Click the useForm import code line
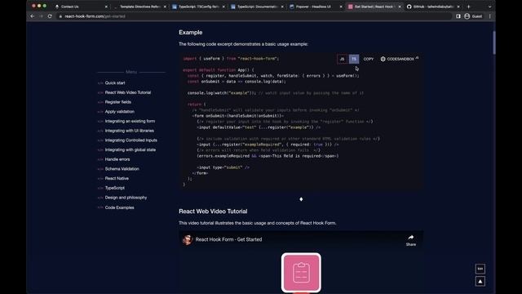This screenshot has height=294, width=522. pyautogui.click(x=231, y=59)
